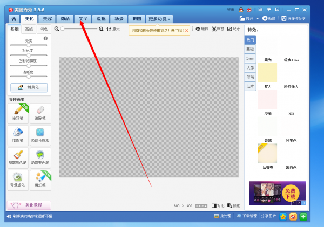Click 预览 preview
This screenshot has height=227, width=324.
pos(233,205)
